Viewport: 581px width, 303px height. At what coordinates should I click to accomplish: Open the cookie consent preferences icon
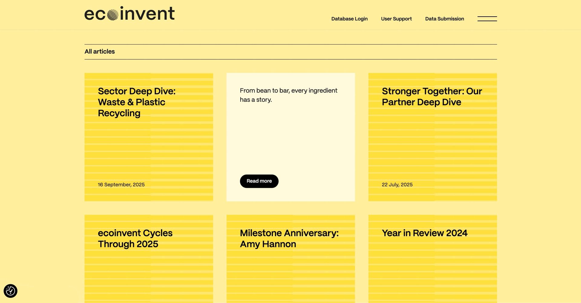click(x=11, y=291)
